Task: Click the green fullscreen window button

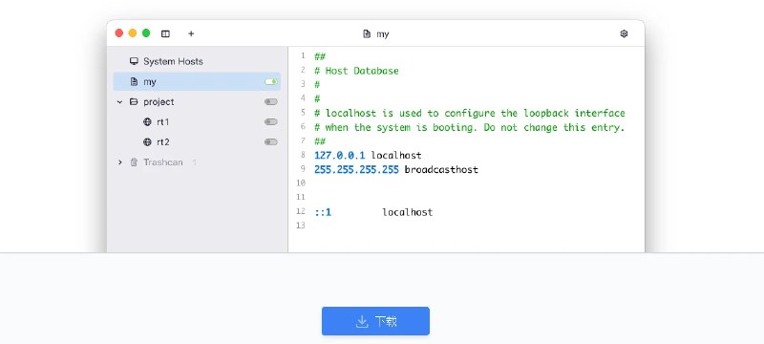Action: 146,33
